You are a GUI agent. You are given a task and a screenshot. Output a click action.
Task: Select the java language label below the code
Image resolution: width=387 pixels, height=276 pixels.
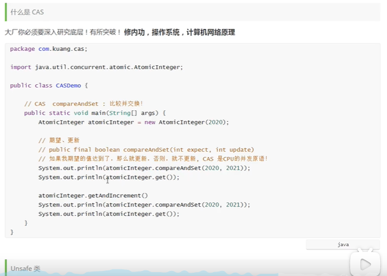[343, 244]
